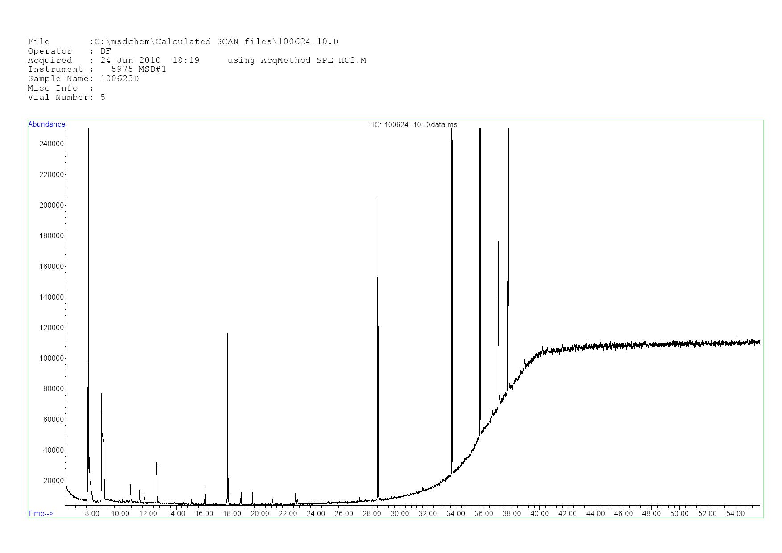Click the Operator DF line
Viewport: 782px width, 553px height.
click(x=69, y=51)
